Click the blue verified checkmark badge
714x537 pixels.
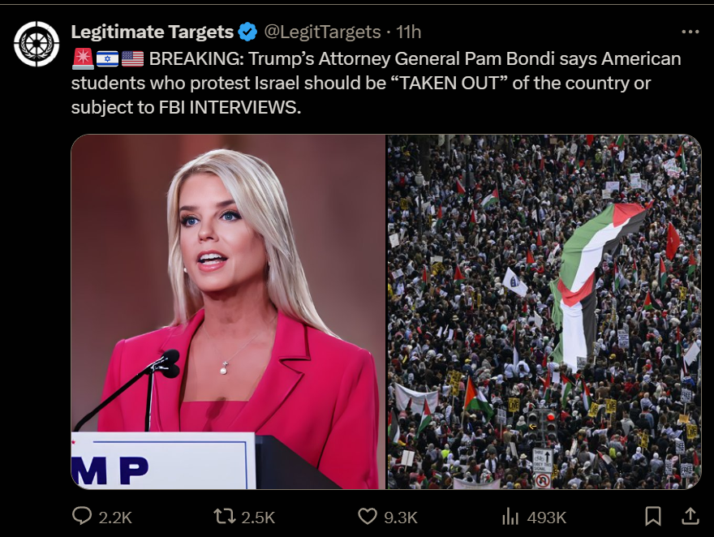(x=247, y=32)
